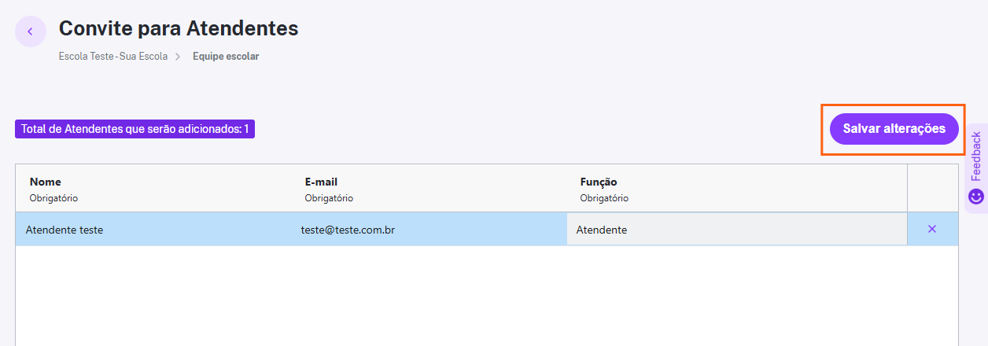Viewport: 988px width, 346px height.
Task: Click Obrigatório label under E-mail
Action: 329,198
